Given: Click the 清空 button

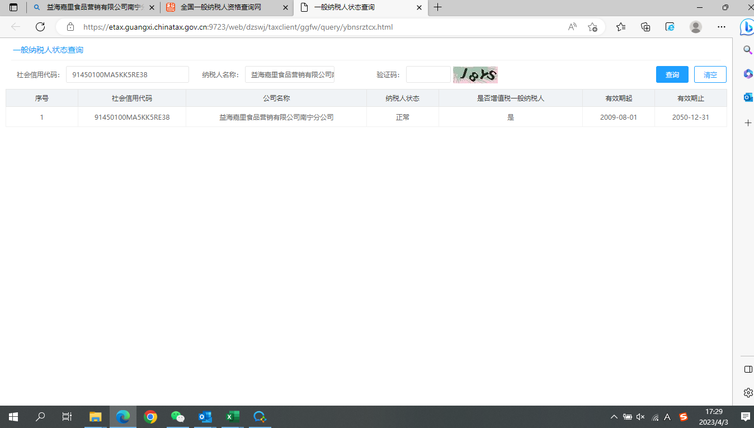Looking at the screenshot, I should pos(710,75).
